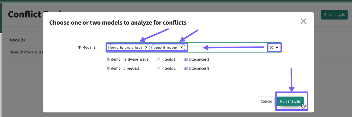Click the Utterances 8 text
352x117 pixels.
199,68
